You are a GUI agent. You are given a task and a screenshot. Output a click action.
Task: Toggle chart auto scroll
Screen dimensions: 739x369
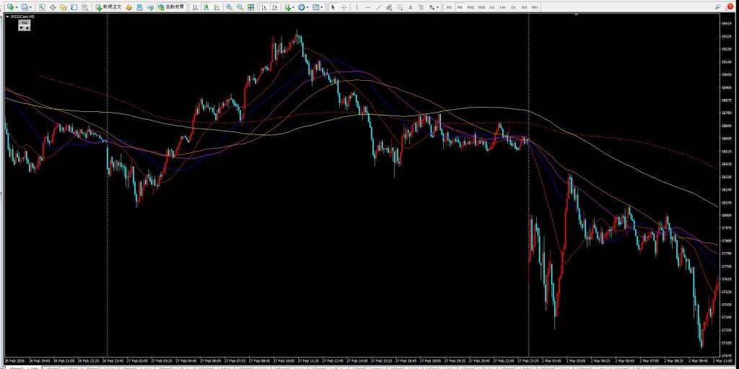point(264,6)
